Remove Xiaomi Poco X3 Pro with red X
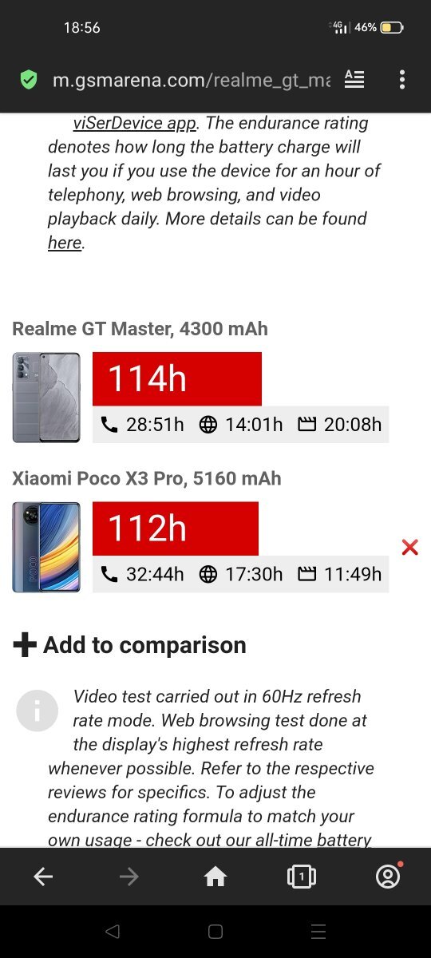The width and height of the screenshot is (431, 958). click(409, 547)
